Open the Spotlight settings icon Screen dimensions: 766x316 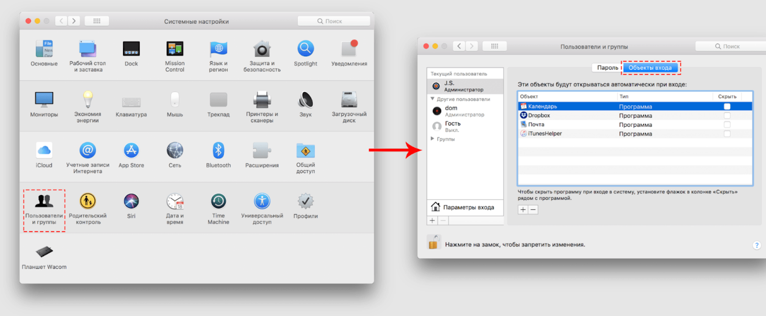coord(305,48)
